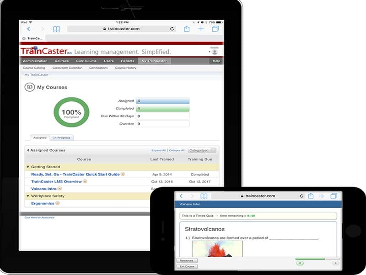Open TrainCaster LMS Overview course
The width and height of the screenshot is (366, 275).
[56, 181]
